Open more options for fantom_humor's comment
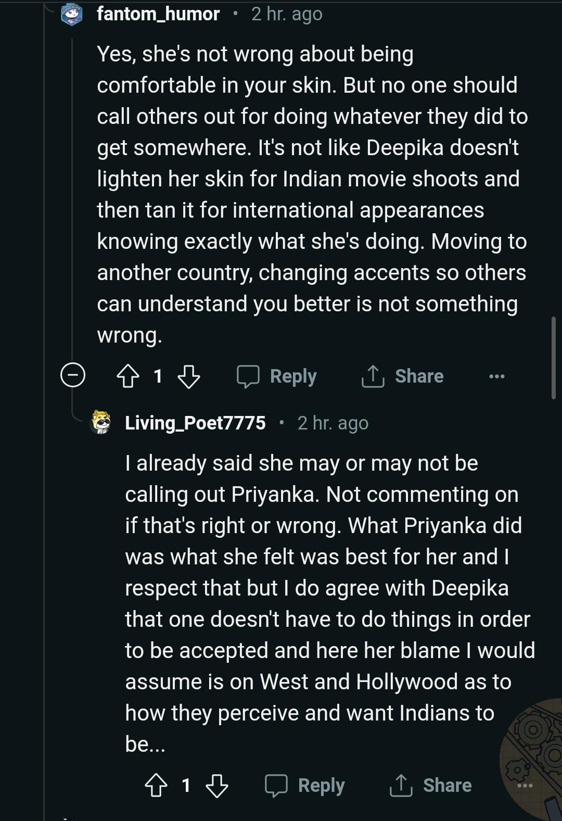 tap(496, 376)
